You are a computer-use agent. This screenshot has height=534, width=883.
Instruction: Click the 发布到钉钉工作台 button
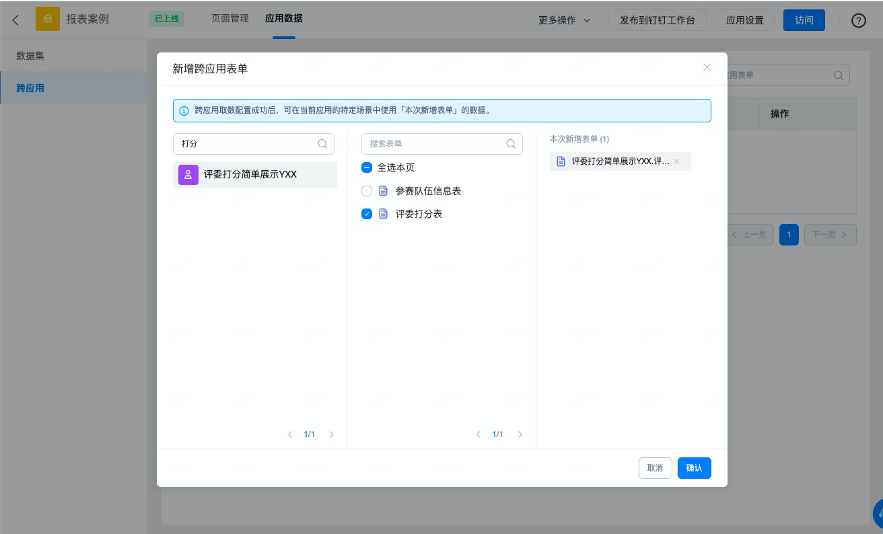coord(657,20)
